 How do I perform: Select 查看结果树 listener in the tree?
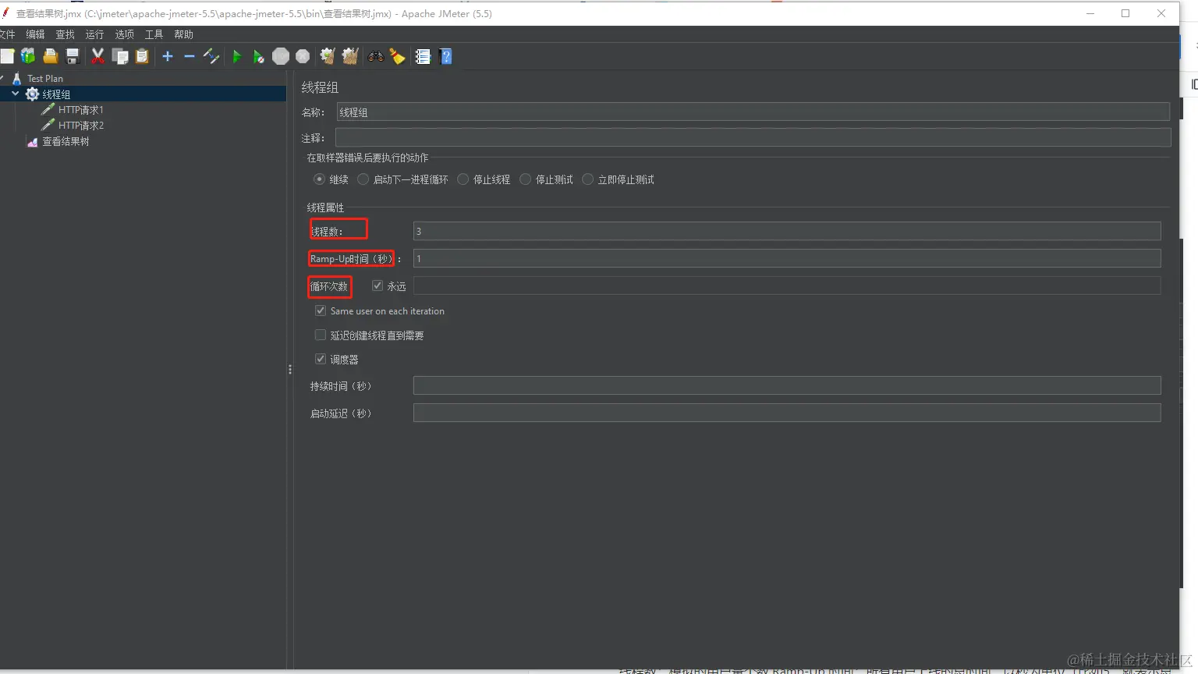pyautogui.click(x=66, y=141)
